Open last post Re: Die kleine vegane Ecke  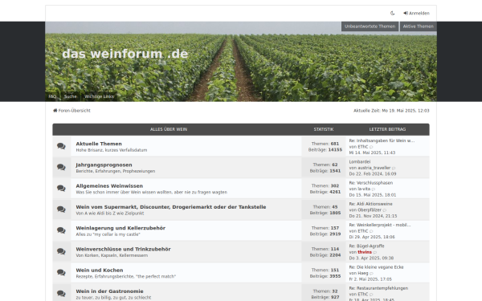pyautogui.click(x=376, y=267)
